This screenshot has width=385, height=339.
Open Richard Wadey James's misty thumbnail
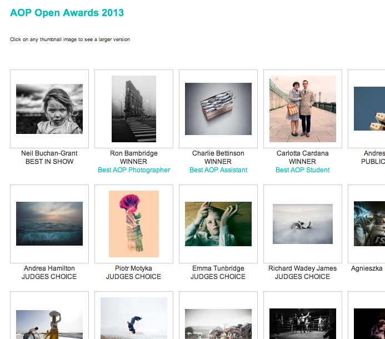point(303,224)
